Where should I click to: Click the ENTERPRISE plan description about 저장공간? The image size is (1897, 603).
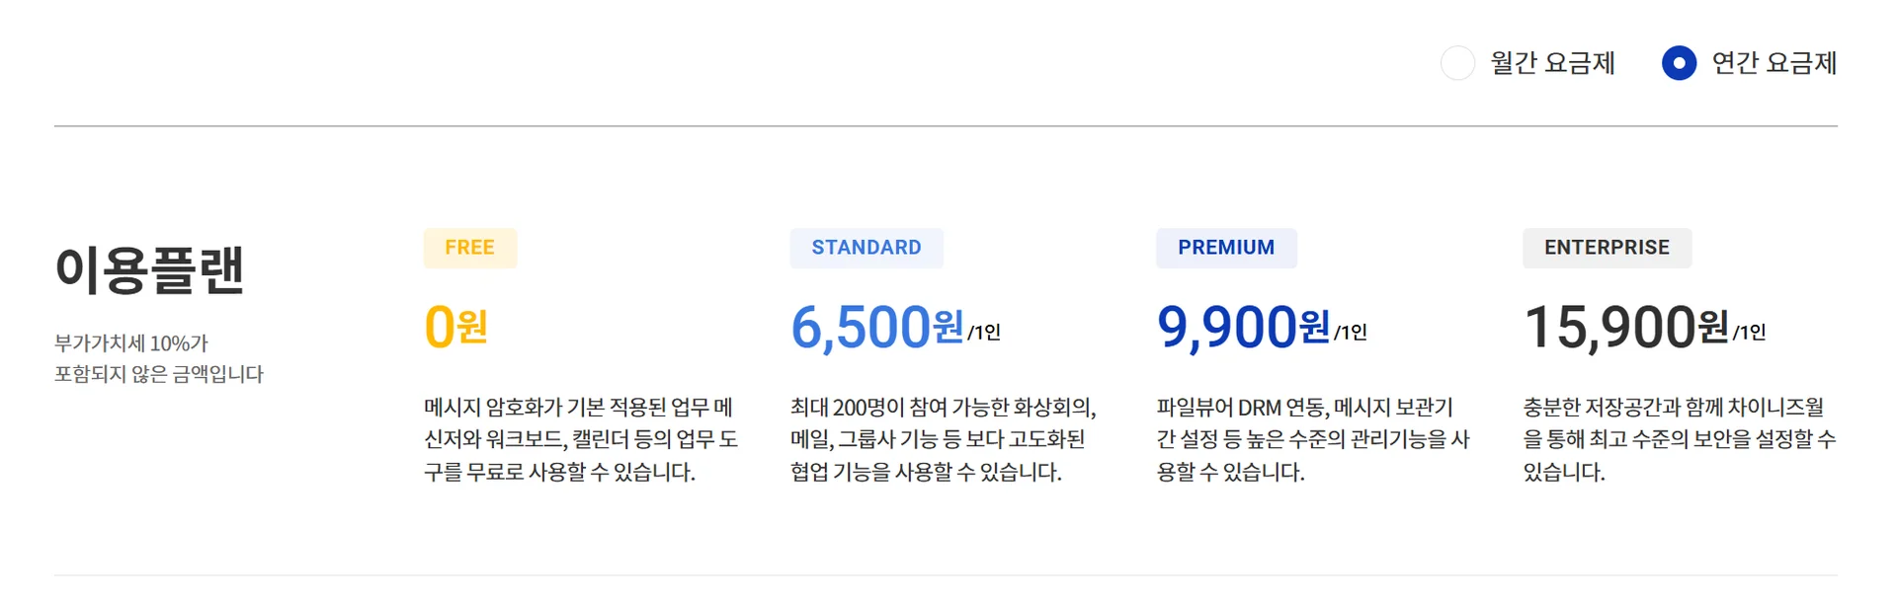(1679, 439)
